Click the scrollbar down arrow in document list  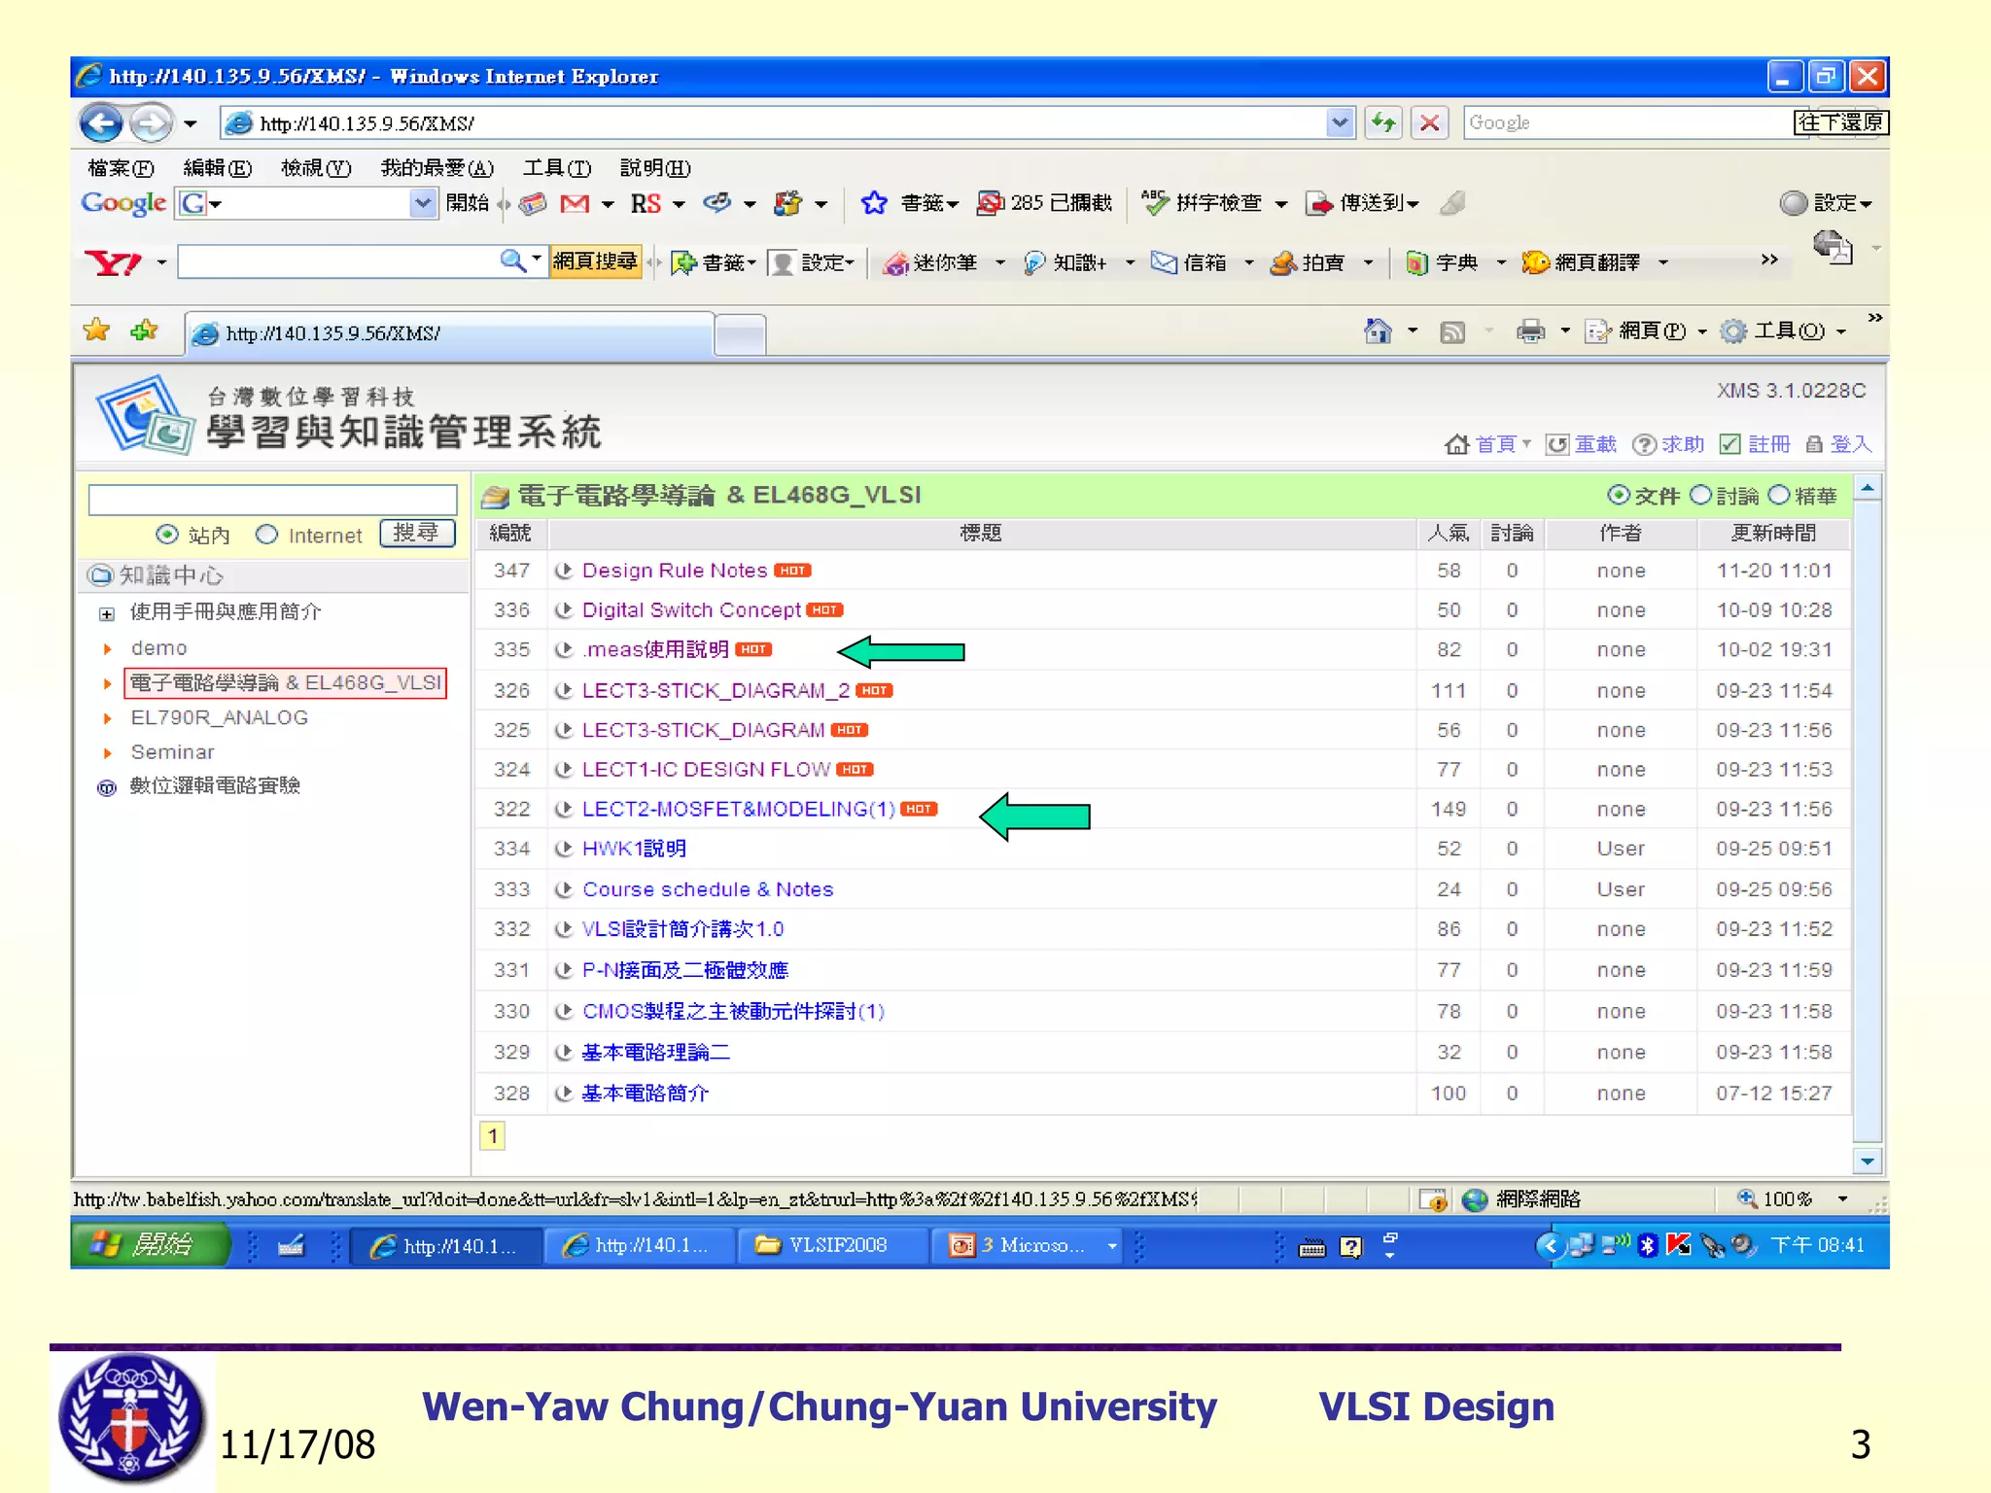[1868, 1161]
